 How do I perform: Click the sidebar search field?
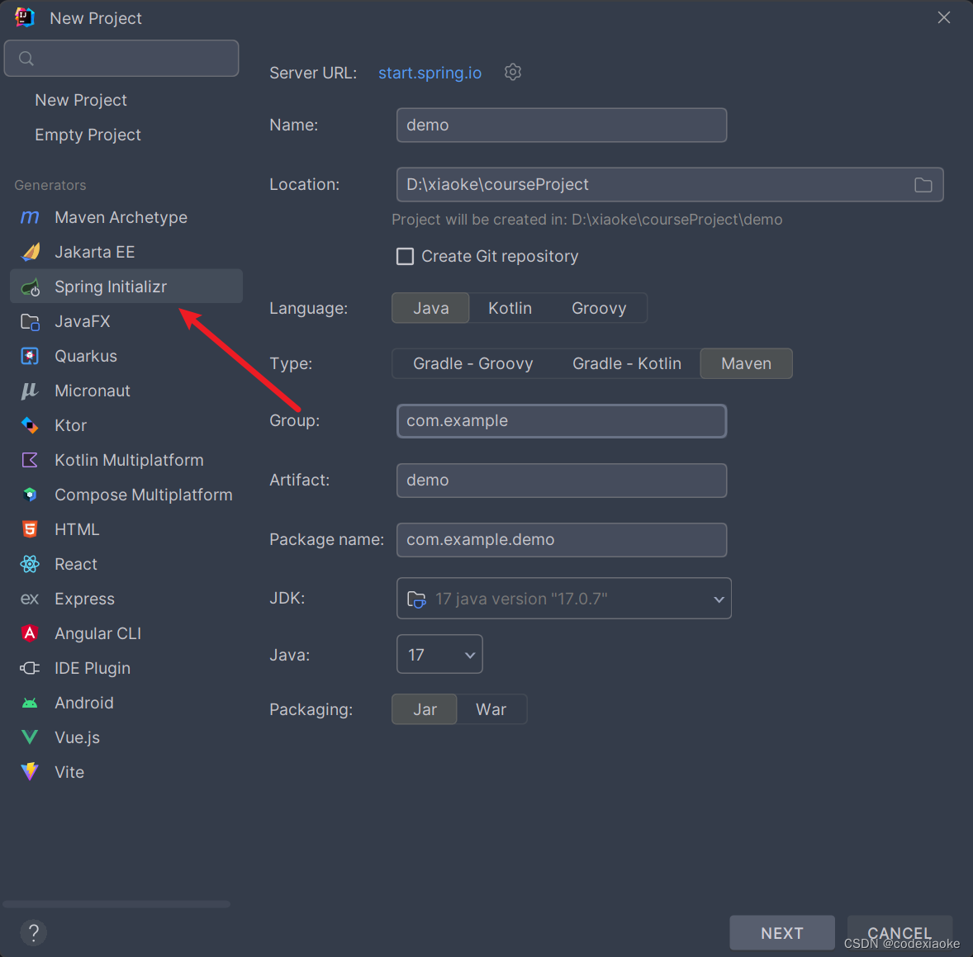[121, 58]
